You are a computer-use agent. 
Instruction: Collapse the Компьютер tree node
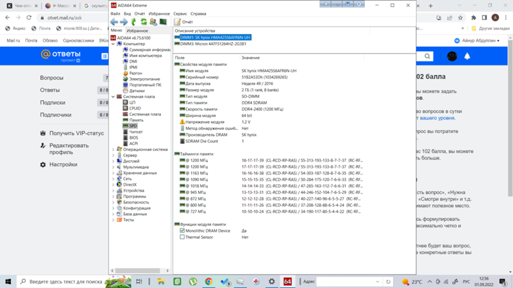click(x=114, y=44)
